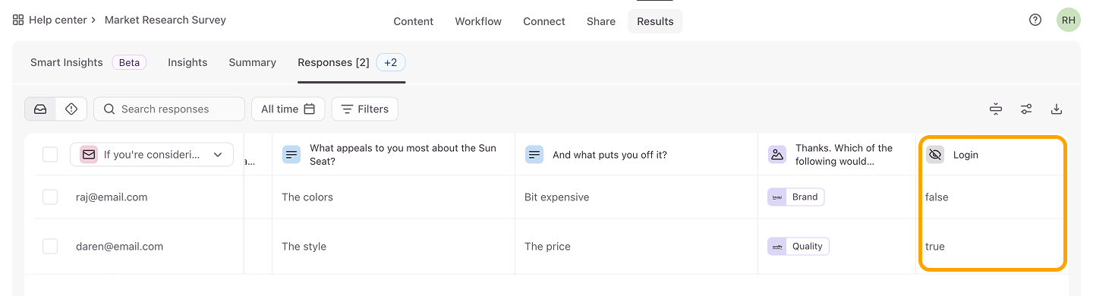The height and width of the screenshot is (296, 1093).
Task: Click the row height adjust icon
Action: click(996, 109)
